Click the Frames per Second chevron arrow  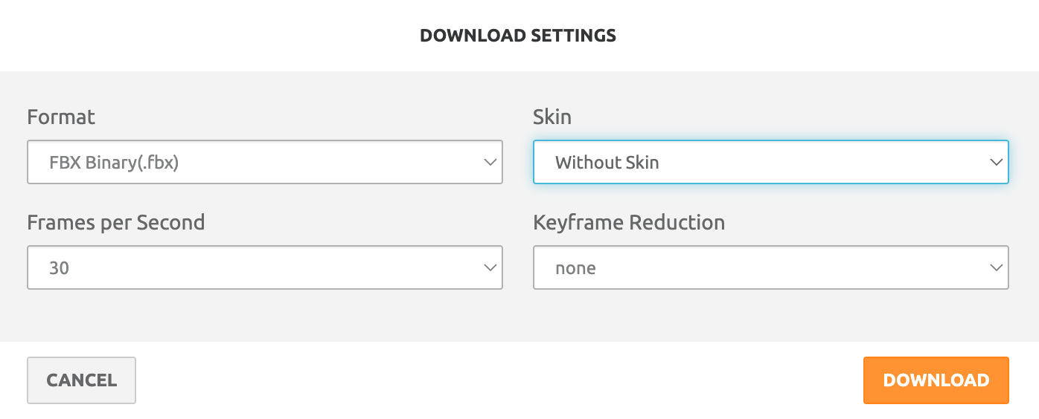tap(489, 267)
